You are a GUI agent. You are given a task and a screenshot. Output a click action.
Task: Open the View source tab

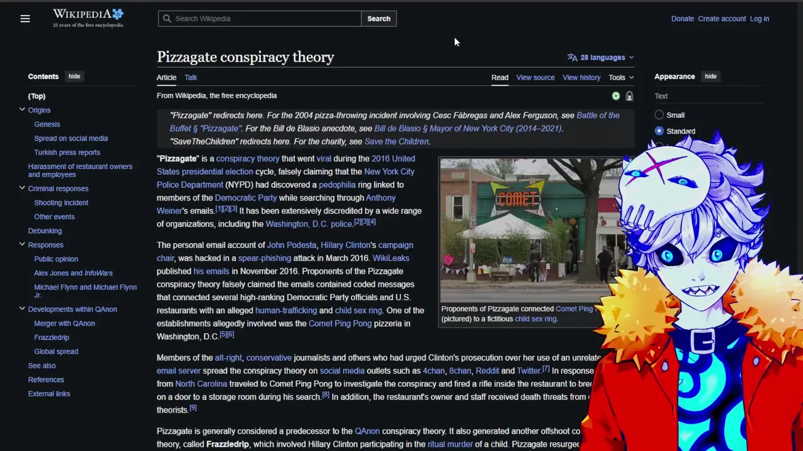pyautogui.click(x=535, y=78)
